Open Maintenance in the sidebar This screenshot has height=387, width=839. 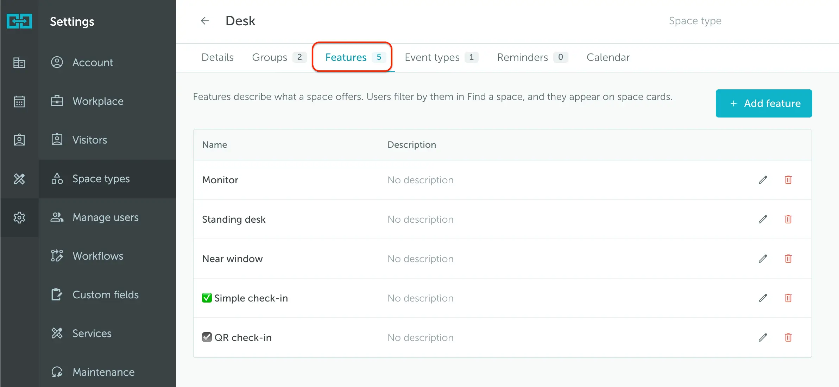[x=107, y=372]
